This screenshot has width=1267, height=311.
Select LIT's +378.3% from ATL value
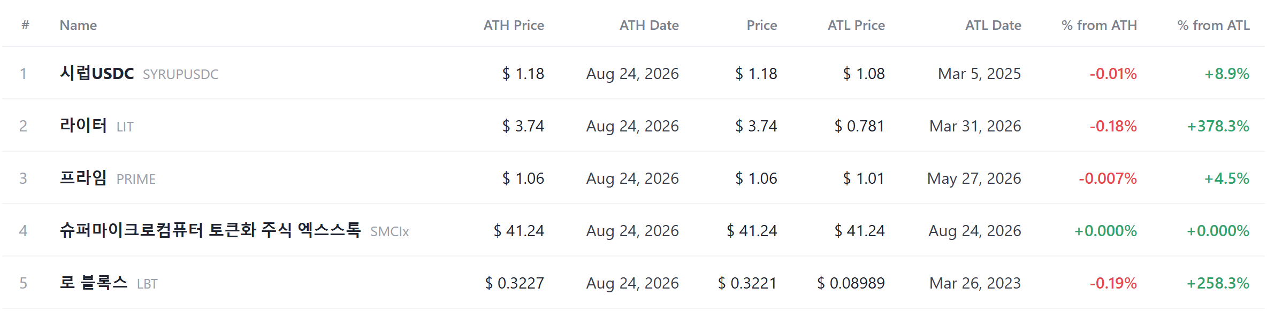[1218, 126]
